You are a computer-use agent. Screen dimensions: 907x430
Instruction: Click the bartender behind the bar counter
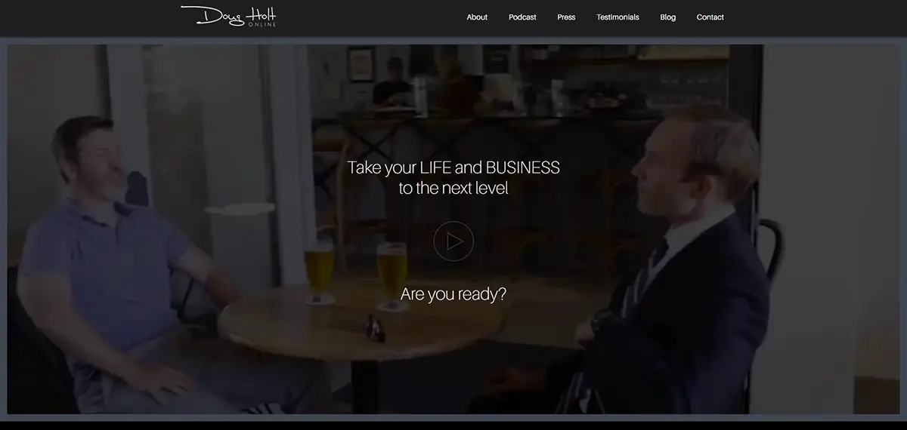(x=393, y=81)
